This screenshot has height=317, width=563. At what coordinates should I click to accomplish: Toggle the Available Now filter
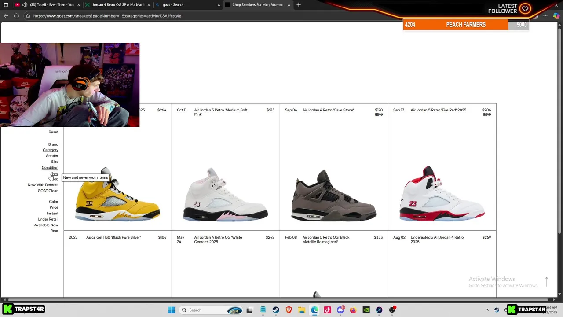[46, 225]
